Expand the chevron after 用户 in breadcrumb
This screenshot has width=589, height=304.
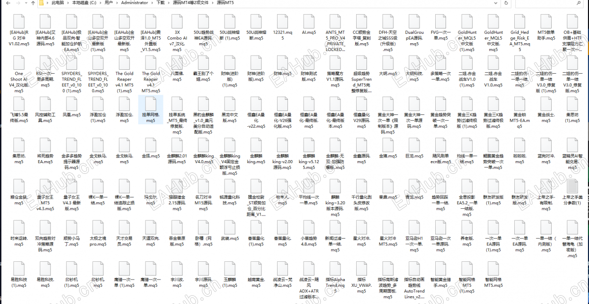(117, 3)
